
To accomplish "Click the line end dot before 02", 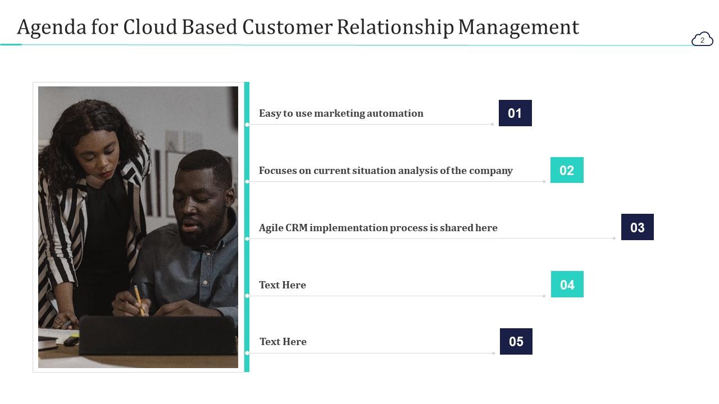I will [x=544, y=181].
